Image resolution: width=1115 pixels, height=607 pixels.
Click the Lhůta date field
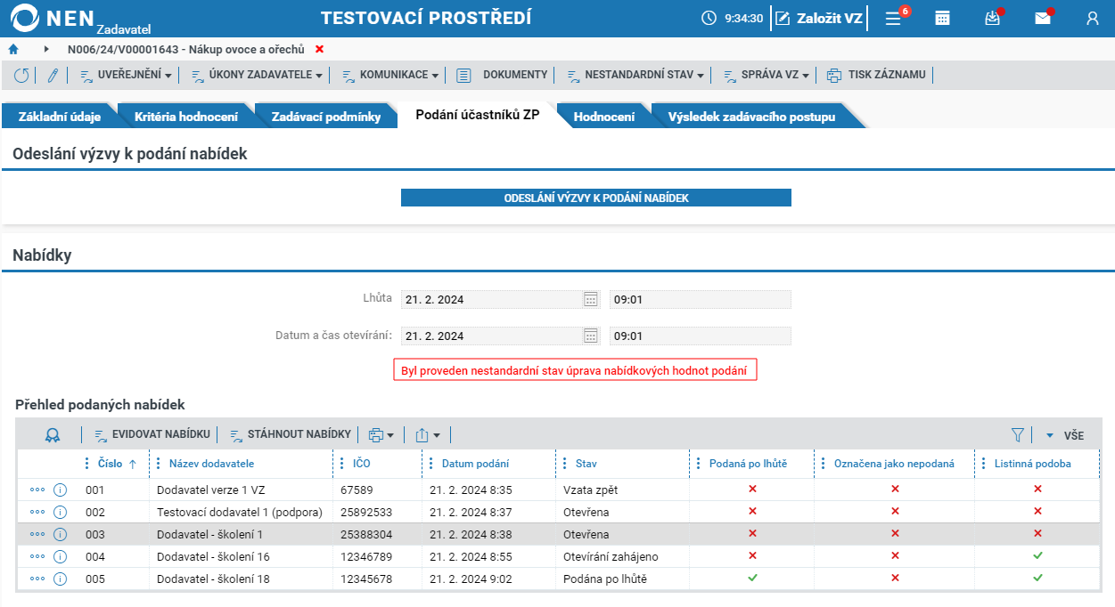point(491,299)
